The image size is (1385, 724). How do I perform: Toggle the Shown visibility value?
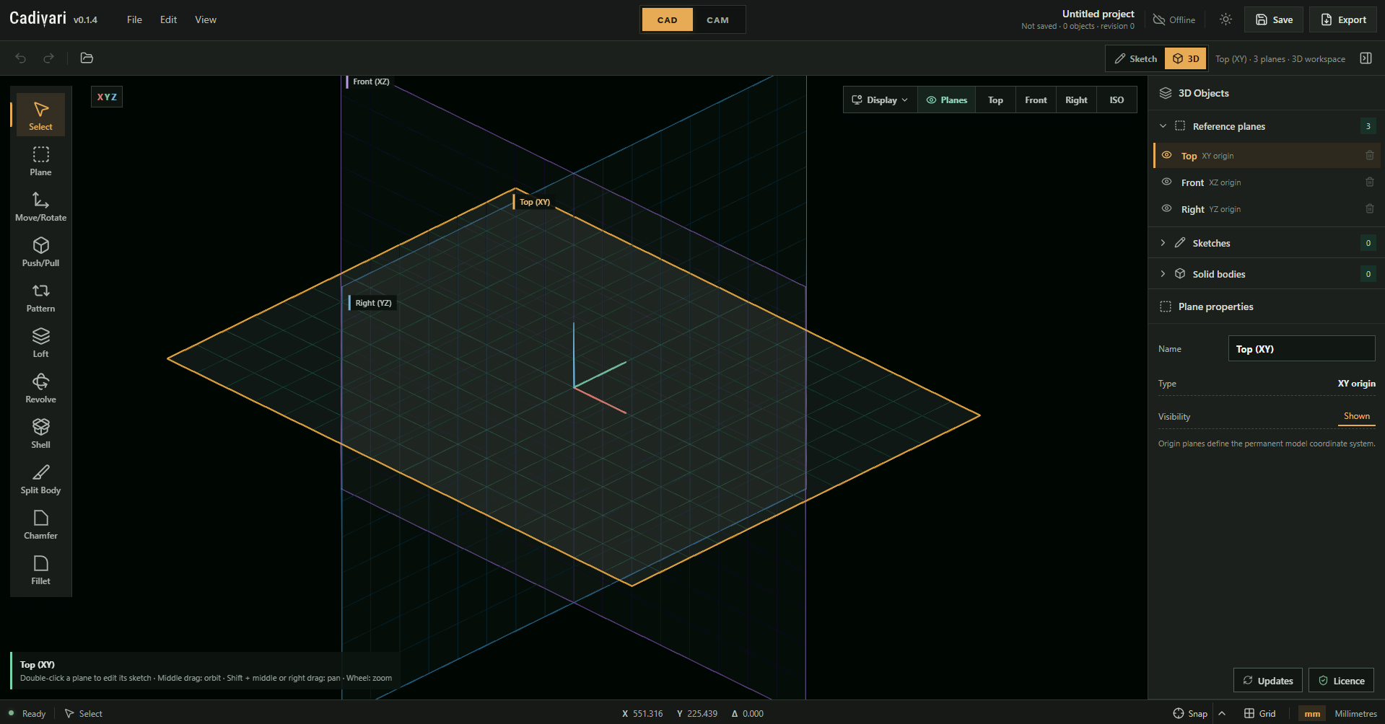point(1356,416)
